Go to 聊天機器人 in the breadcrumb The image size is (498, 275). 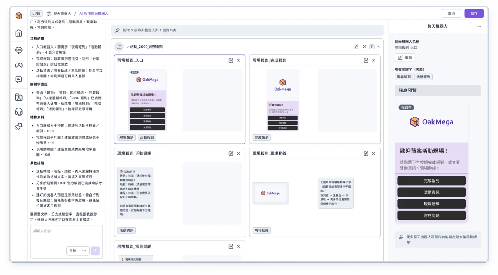click(x=59, y=14)
